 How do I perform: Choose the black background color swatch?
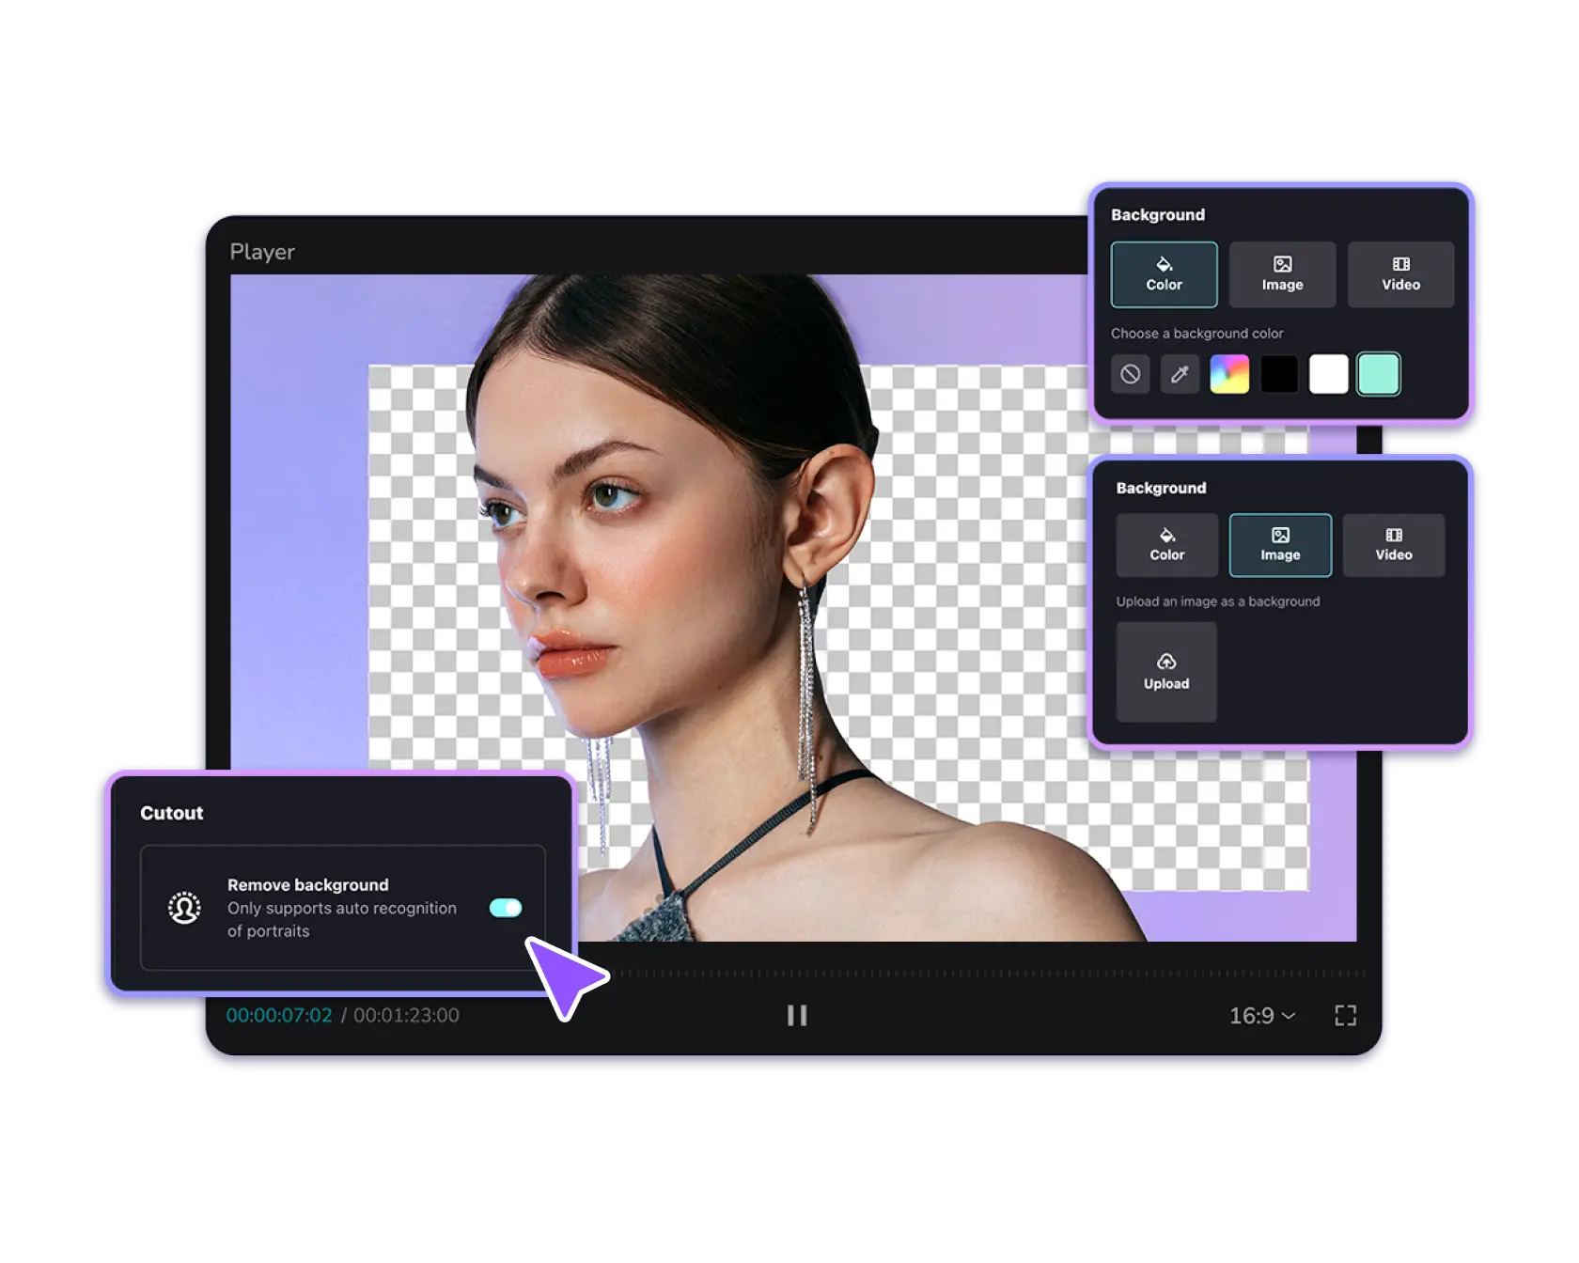pos(1279,374)
